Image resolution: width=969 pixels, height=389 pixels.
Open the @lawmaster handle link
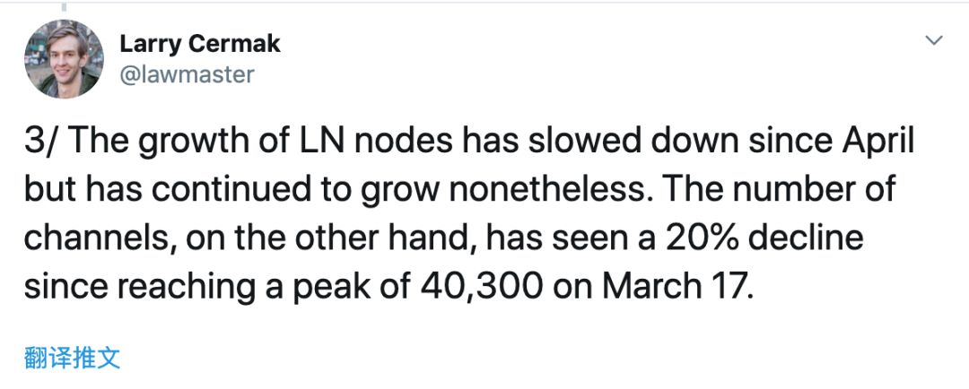pyautogui.click(x=187, y=74)
